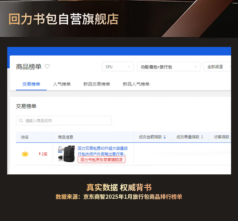Click the 访客指数 column header

(221, 137)
